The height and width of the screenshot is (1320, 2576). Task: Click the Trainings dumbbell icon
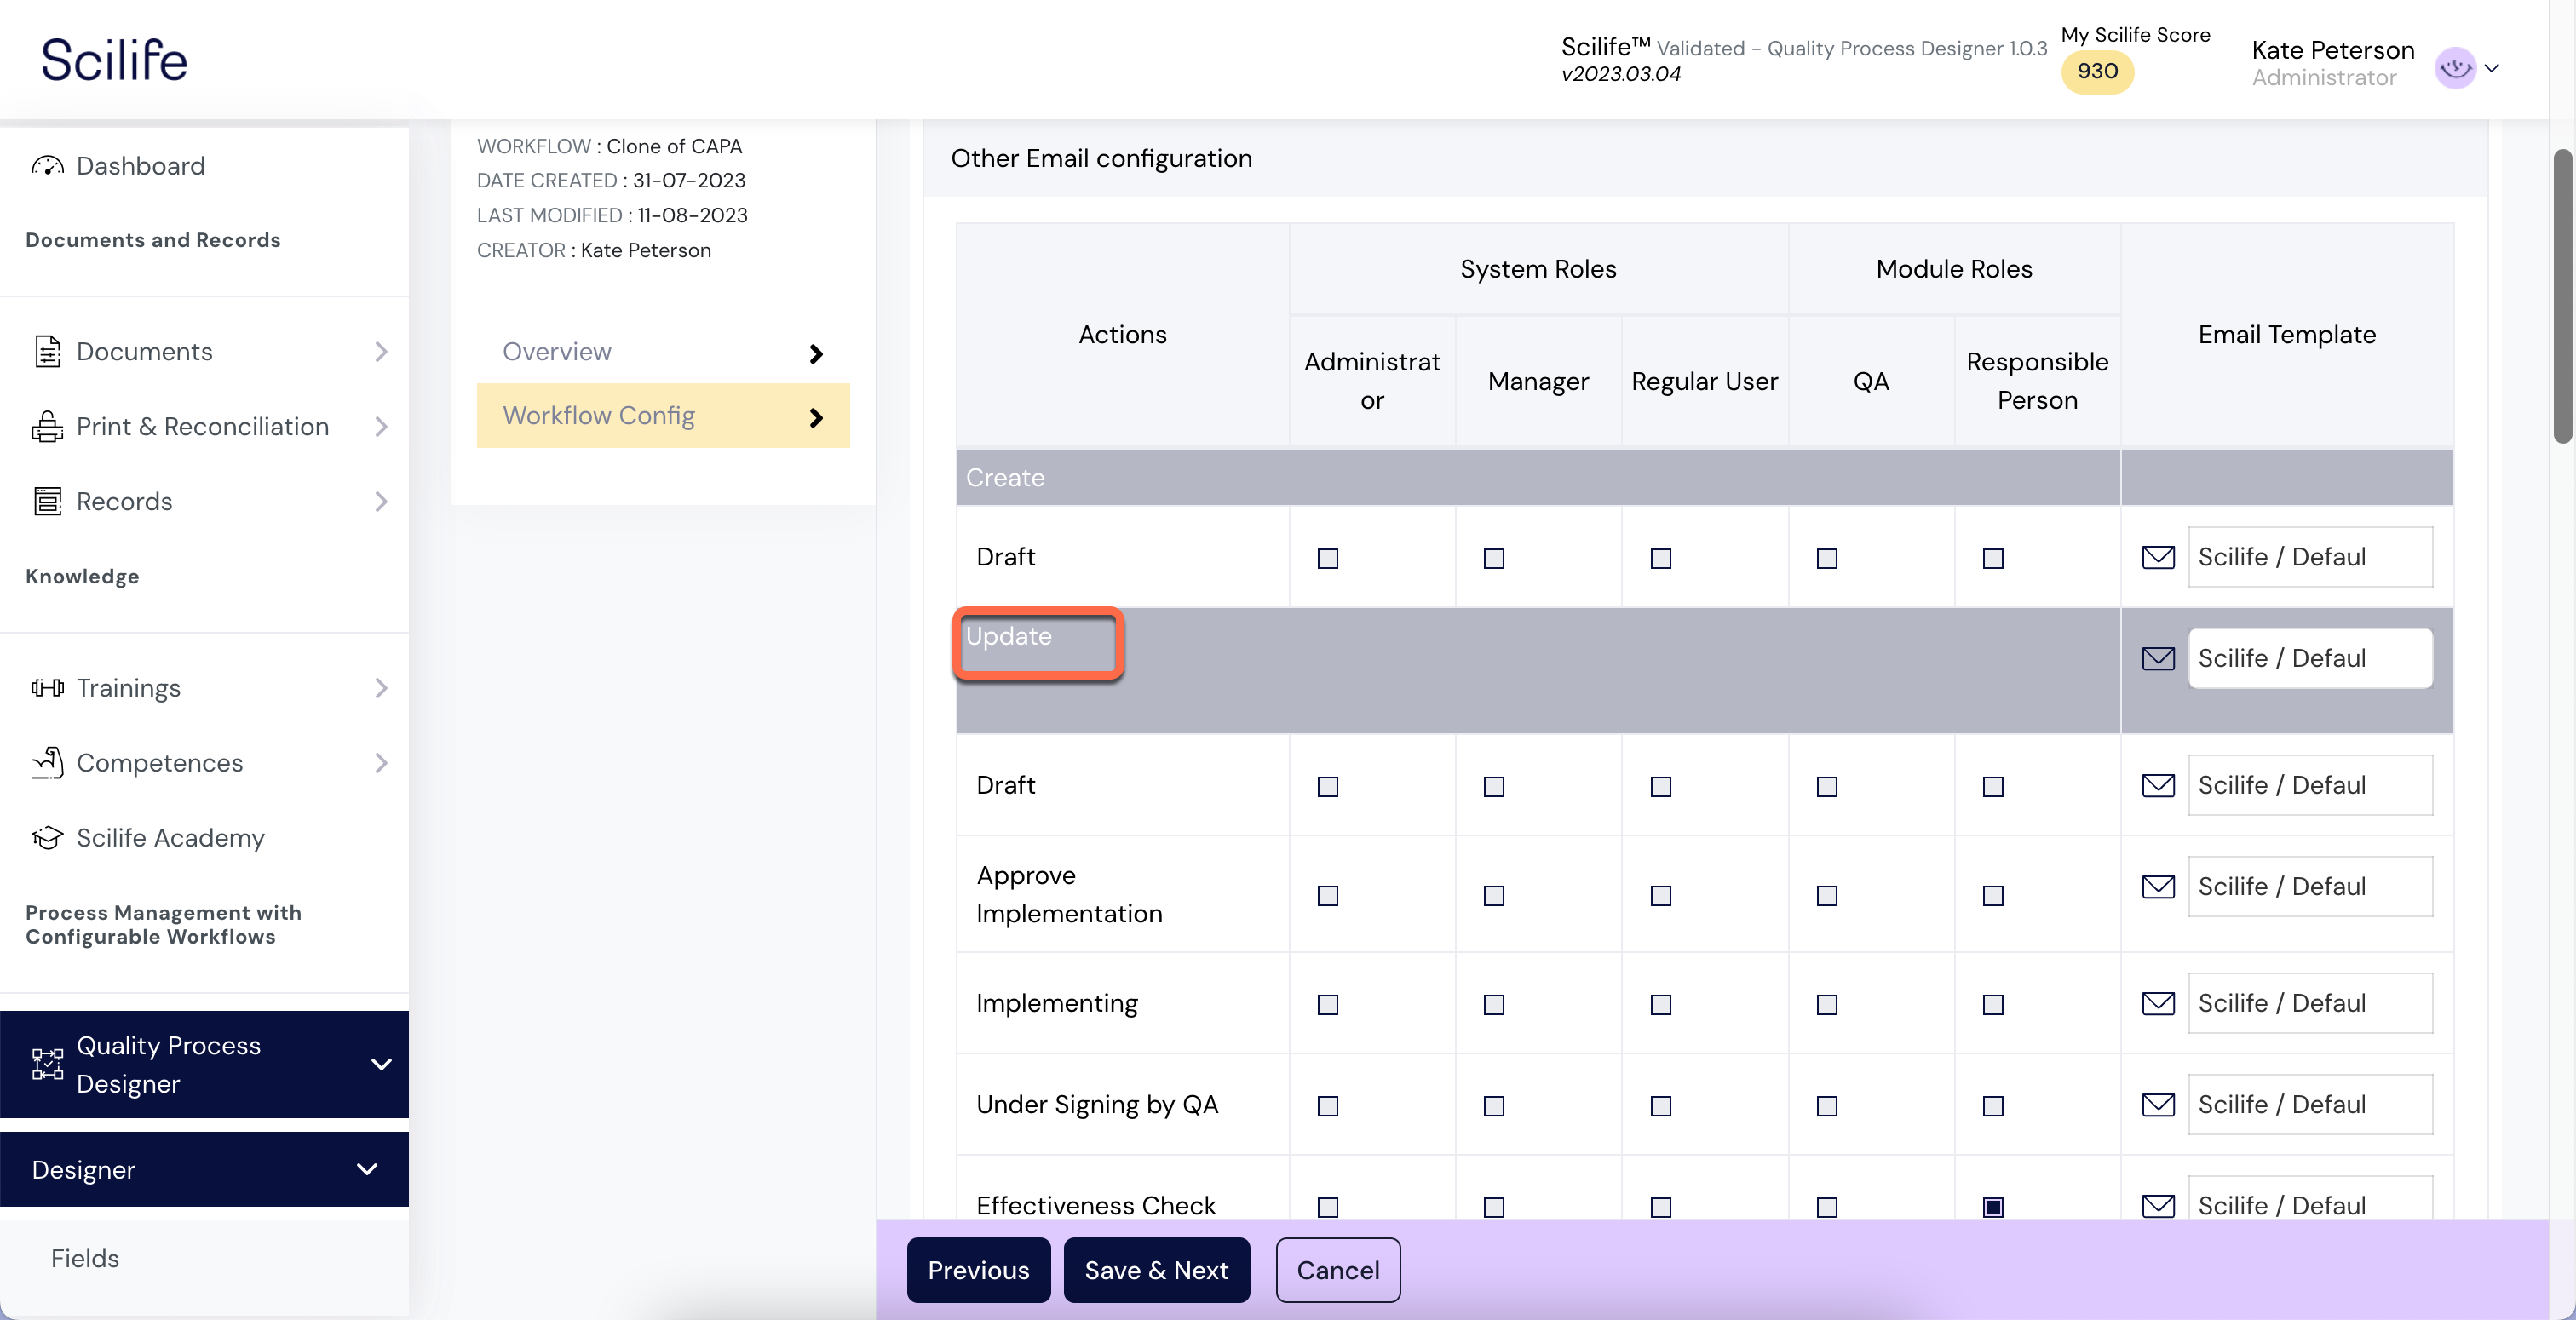47,688
